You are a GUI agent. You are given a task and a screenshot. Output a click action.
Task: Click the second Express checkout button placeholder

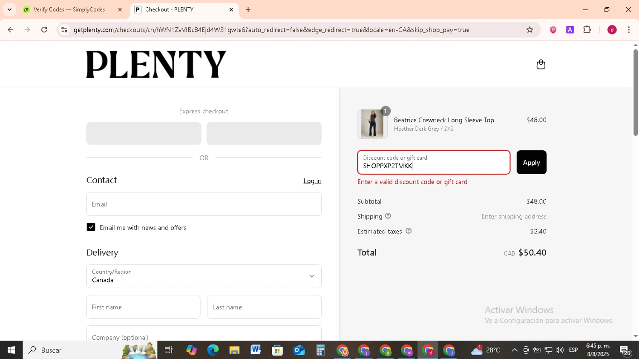tap(264, 133)
